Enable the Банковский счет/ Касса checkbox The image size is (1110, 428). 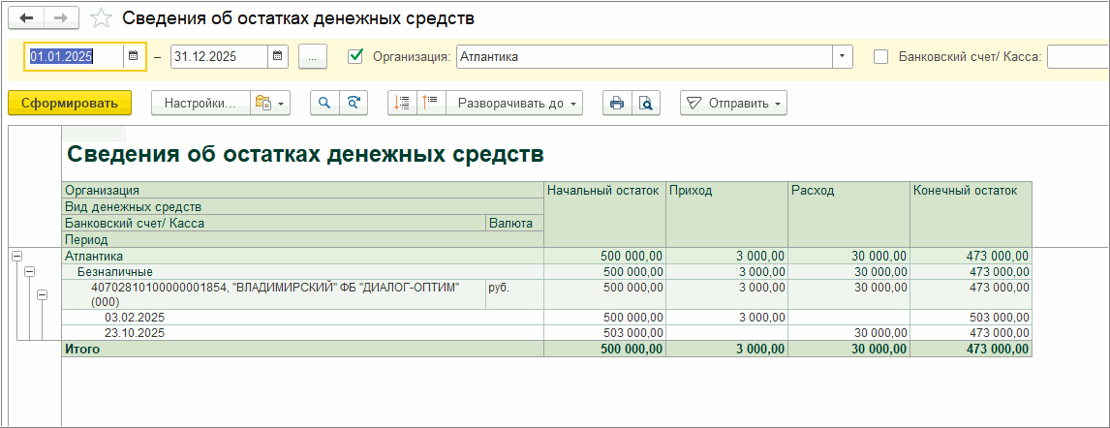tap(880, 56)
